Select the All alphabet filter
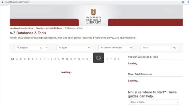Viewport: 189px width, 106px height. pos(12,59)
